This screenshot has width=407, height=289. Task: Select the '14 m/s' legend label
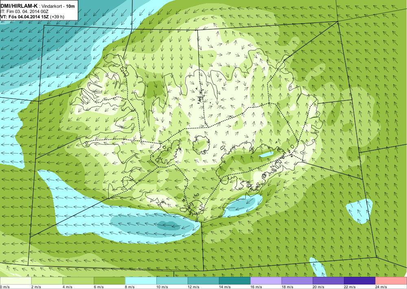[225, 287]
